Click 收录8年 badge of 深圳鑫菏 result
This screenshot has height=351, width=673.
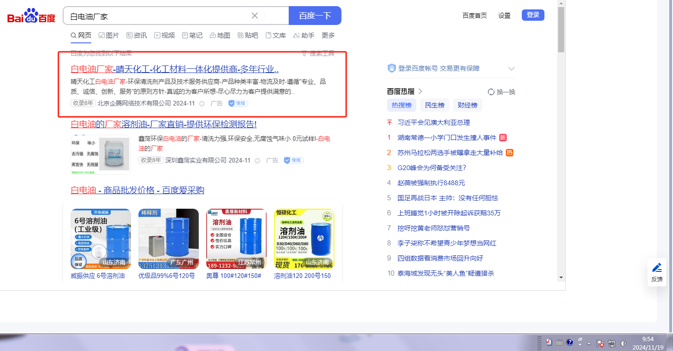(x=151, y=160)
